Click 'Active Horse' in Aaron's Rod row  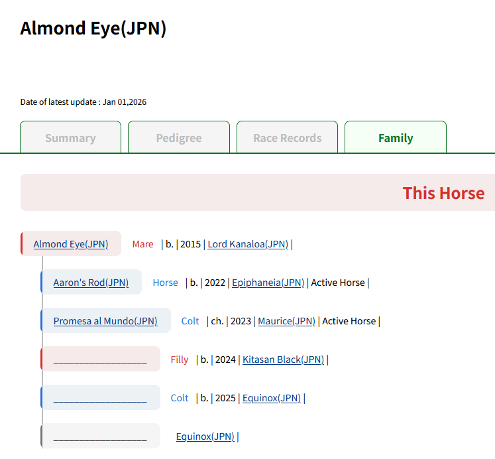click(338, 283)
